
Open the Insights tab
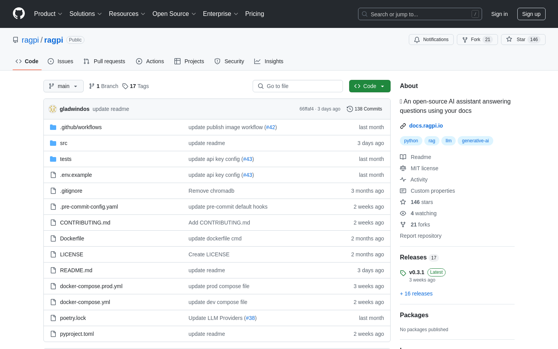269,61
